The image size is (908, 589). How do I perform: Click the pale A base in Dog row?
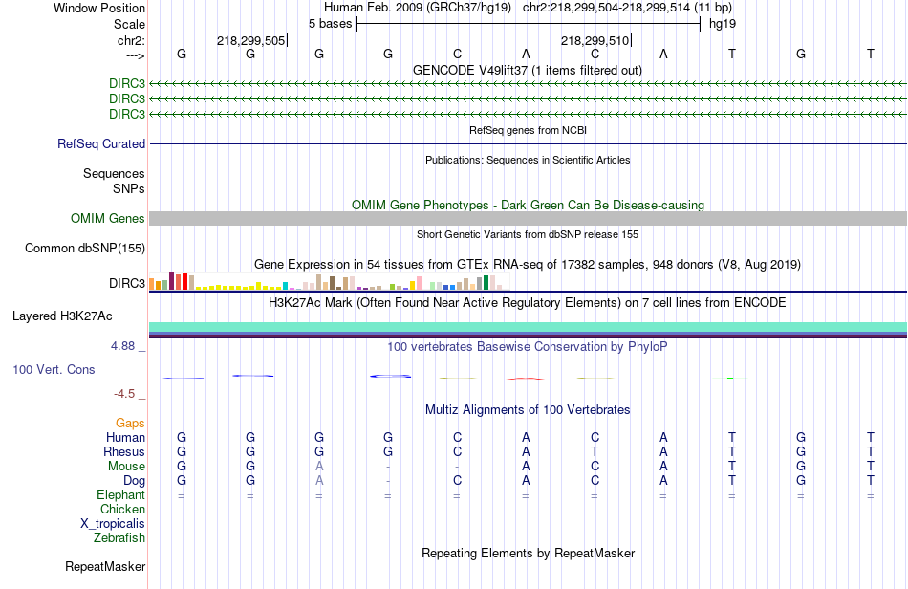point(319,481)
